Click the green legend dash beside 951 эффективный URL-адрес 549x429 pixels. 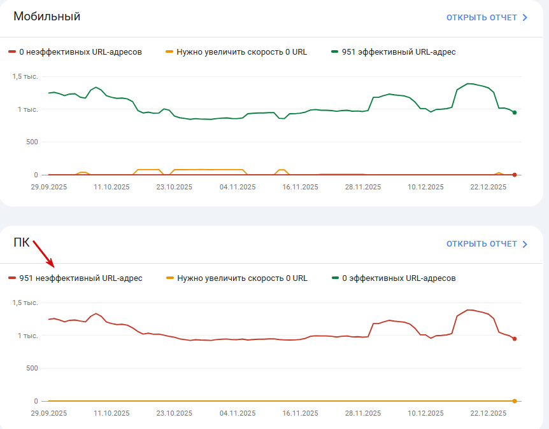335,52
